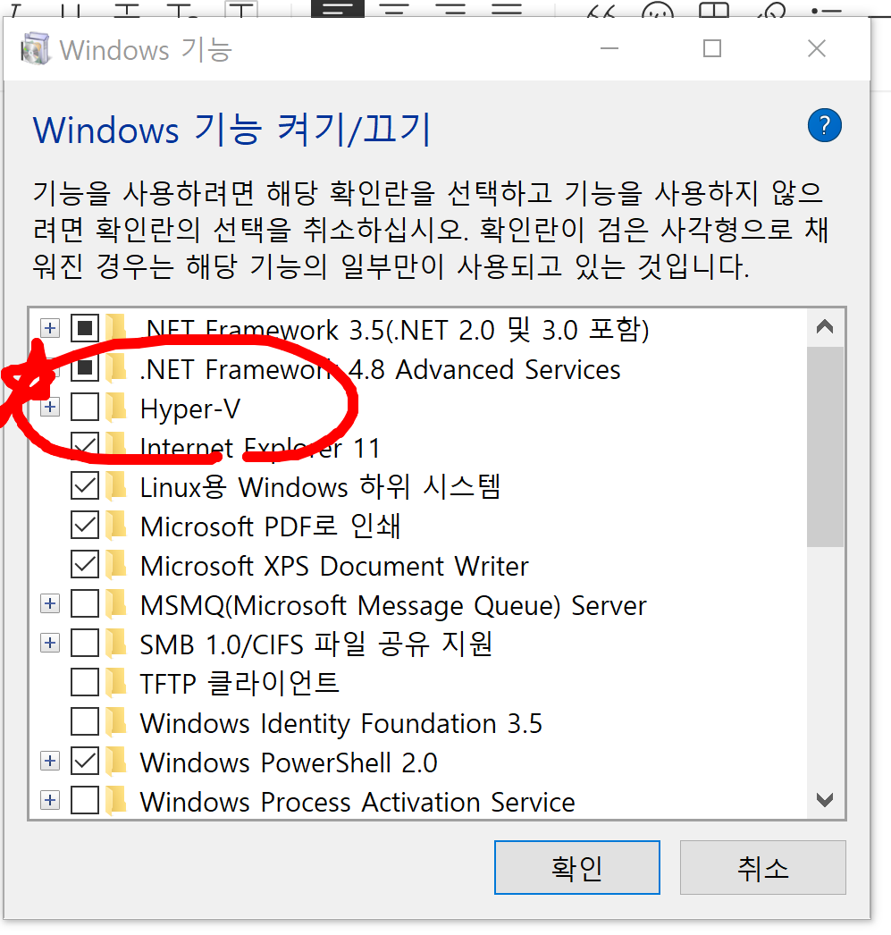The width and height of the screenshot is (891, 935).
Task: Click the scrollbar down arrow in feature list
Action: [825, 800]
